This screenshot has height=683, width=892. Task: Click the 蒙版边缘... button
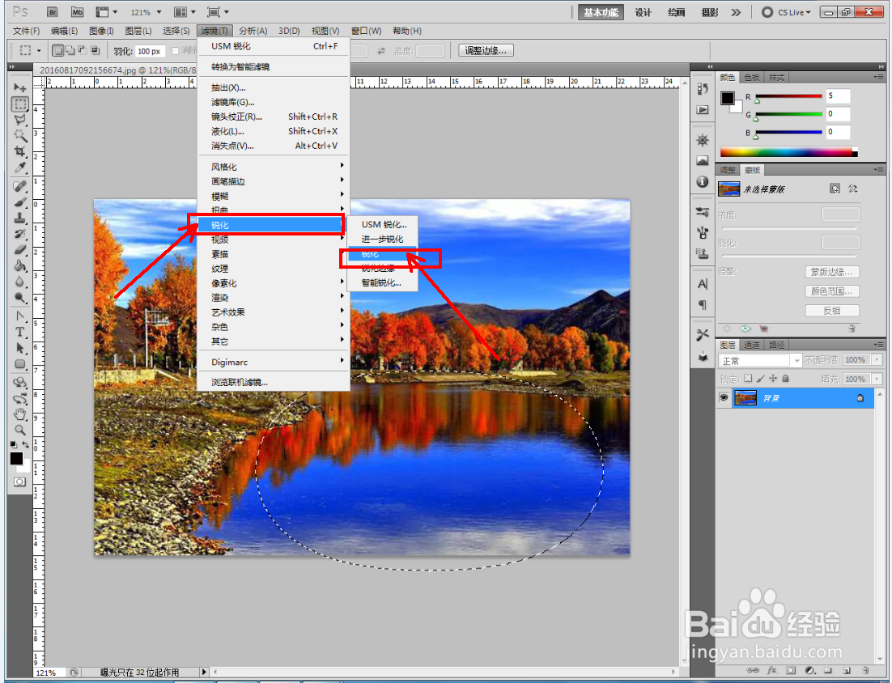coord(832,272)
